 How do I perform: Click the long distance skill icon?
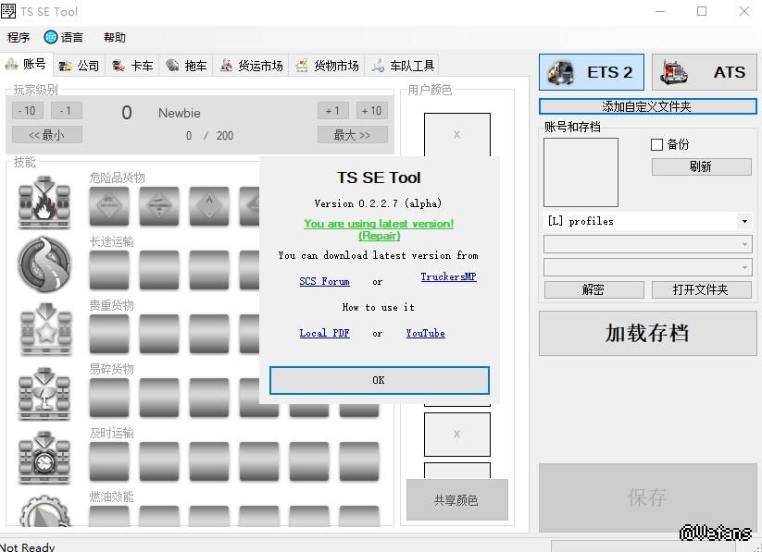point(44,264)
